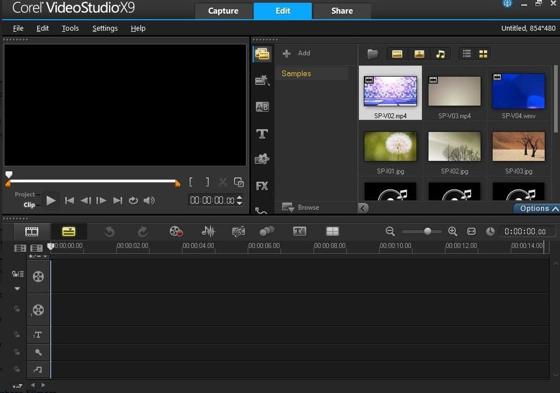Open the Instant Project library icon
The width and height of the screenshot is (560, 393).
tap(262, 80)
